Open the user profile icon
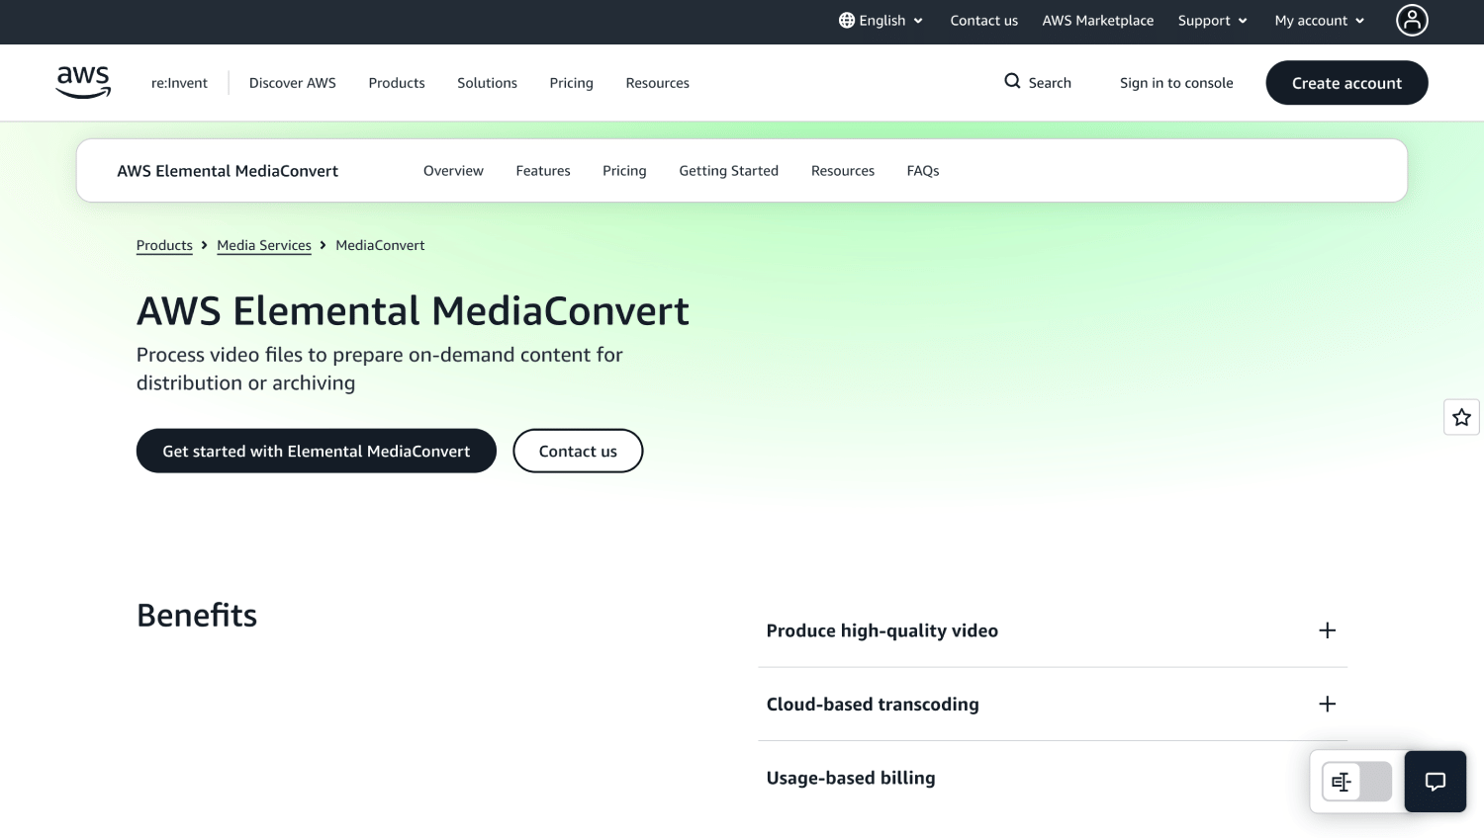The width and height of the screenshot is (1484, 838). click(x=1412, y=20)
